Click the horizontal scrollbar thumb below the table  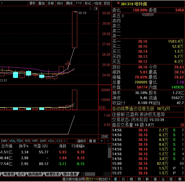point(90,174)
